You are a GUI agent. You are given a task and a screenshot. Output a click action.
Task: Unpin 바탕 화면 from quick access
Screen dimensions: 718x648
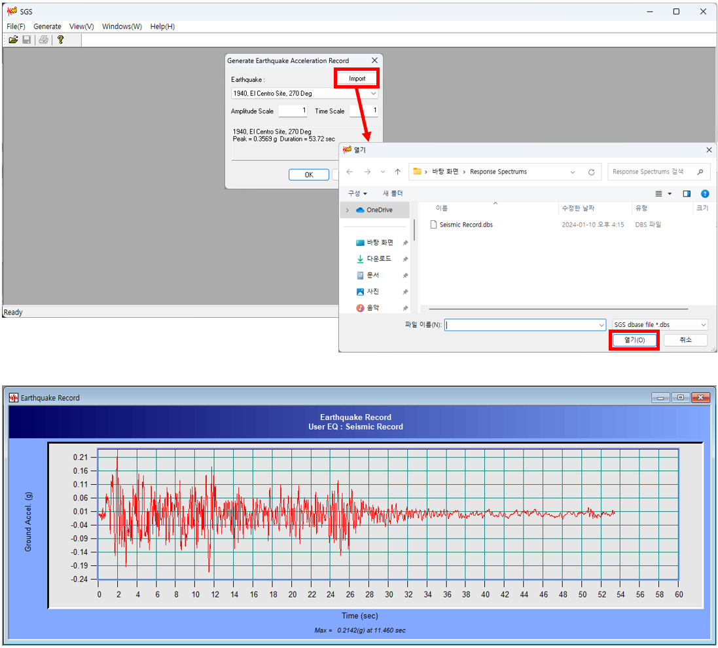pyautogui.click(x=405, y=242)
